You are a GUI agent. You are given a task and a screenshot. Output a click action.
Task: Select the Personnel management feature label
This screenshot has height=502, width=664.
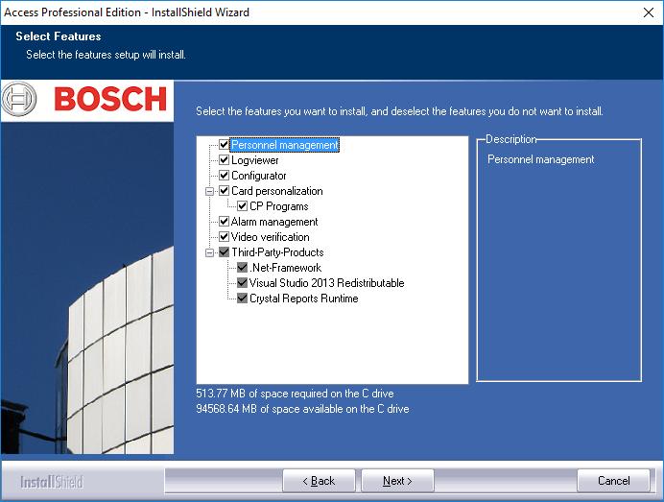285,145
